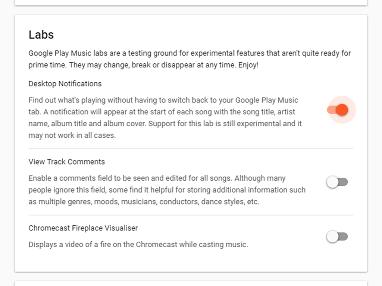Image resolution: width=382 pixels, height=286 pixels.
Task: Click the word "Enjoy!" in the intro
Action: point(248,65)
